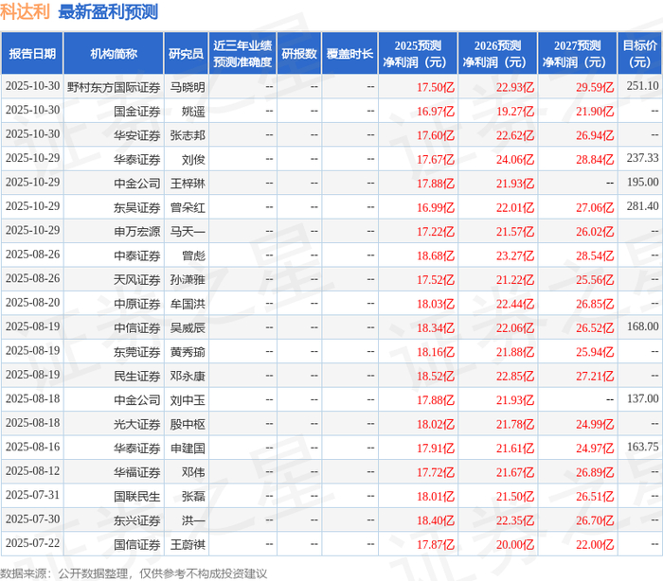Click report date 2025-07-30
This screenshot has width=663, height=581.
32,519
